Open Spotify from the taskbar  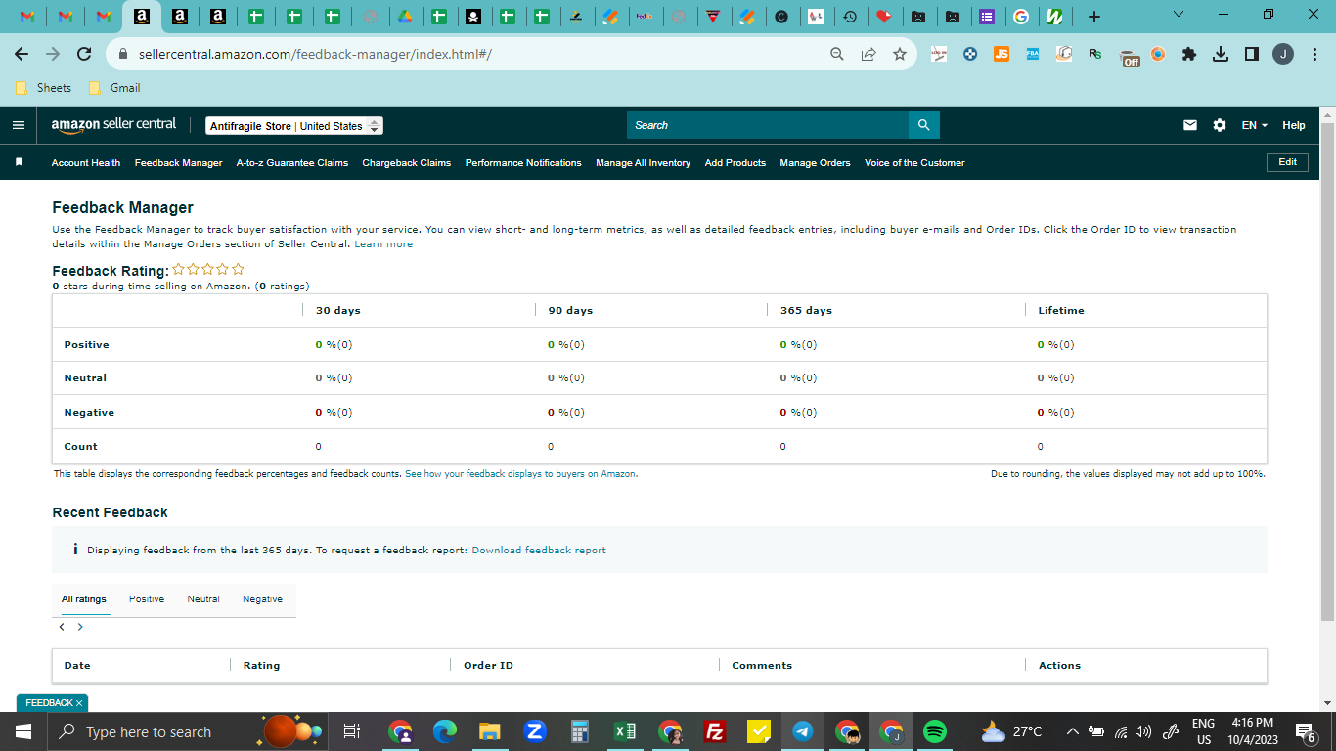(935, 731)
